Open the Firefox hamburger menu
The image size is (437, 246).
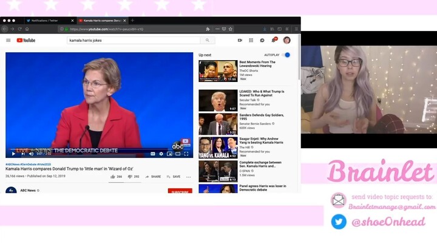point(296,29)
